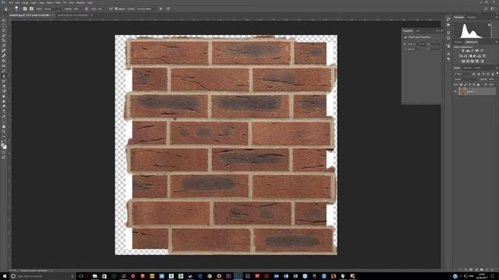Toggle the Aligned checkbox
This screenshot has width=499, height=280.
(116, 9)
